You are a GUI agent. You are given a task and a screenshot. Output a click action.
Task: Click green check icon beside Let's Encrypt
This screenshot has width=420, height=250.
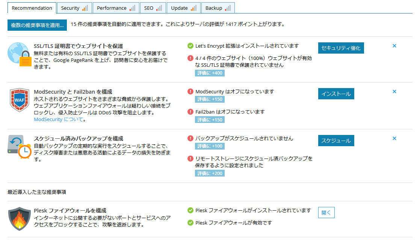click(190, 46)
